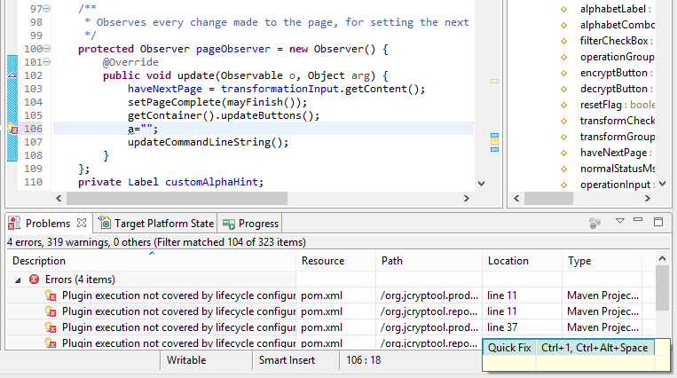Viewport: 677px width, 378px height.
Task: Click the disabled toolbar icon in Problems view
Action: (594, 223)
